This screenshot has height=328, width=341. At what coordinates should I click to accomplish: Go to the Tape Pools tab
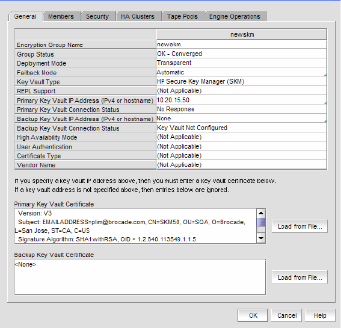point(182,16)
